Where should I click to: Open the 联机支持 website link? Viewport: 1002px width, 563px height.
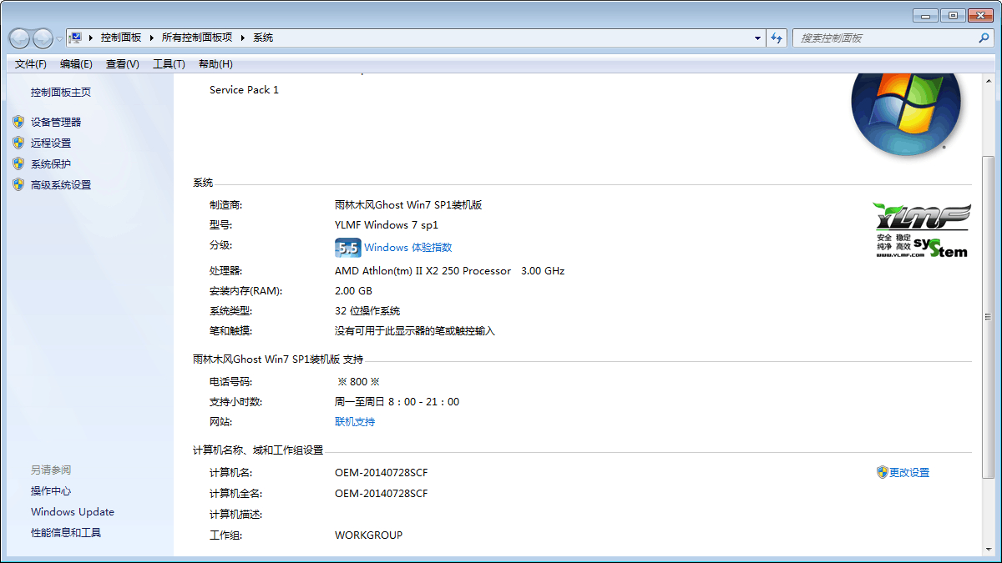(355, 422)
